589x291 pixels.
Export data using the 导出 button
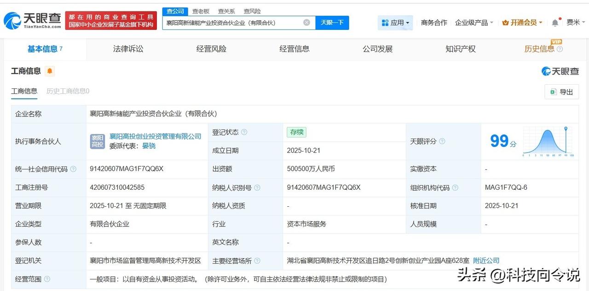point(562,92)
